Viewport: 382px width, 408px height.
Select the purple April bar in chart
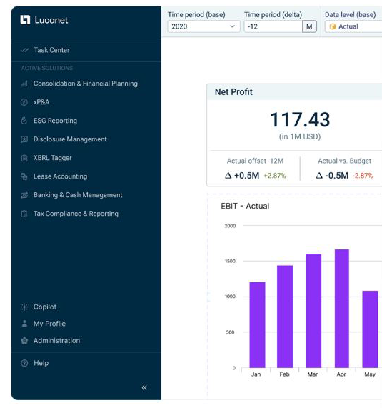coord(342,309)
